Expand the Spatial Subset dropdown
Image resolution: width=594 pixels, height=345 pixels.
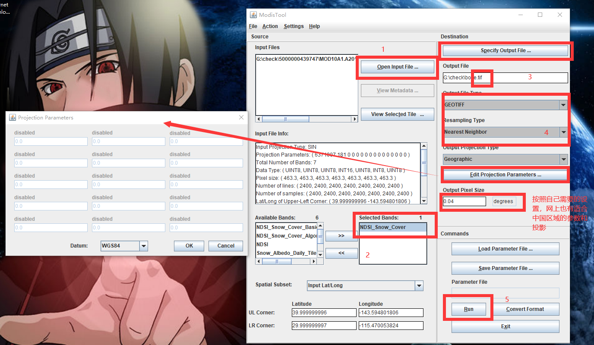pos(419,285)
